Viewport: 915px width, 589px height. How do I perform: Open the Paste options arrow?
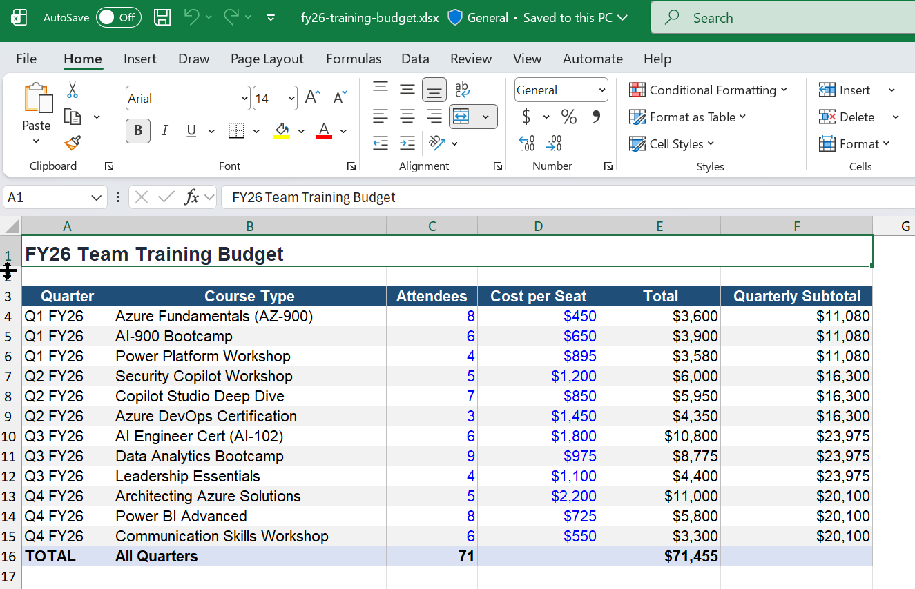[x=36, y=142]
